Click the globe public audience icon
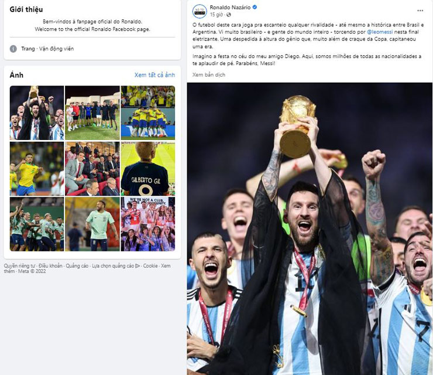 (x=229, y=15)
